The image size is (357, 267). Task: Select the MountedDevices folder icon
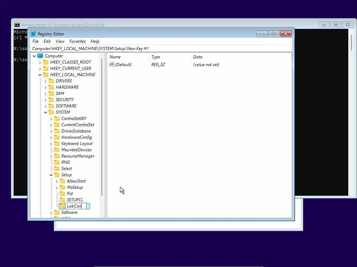tap(57, 149)
